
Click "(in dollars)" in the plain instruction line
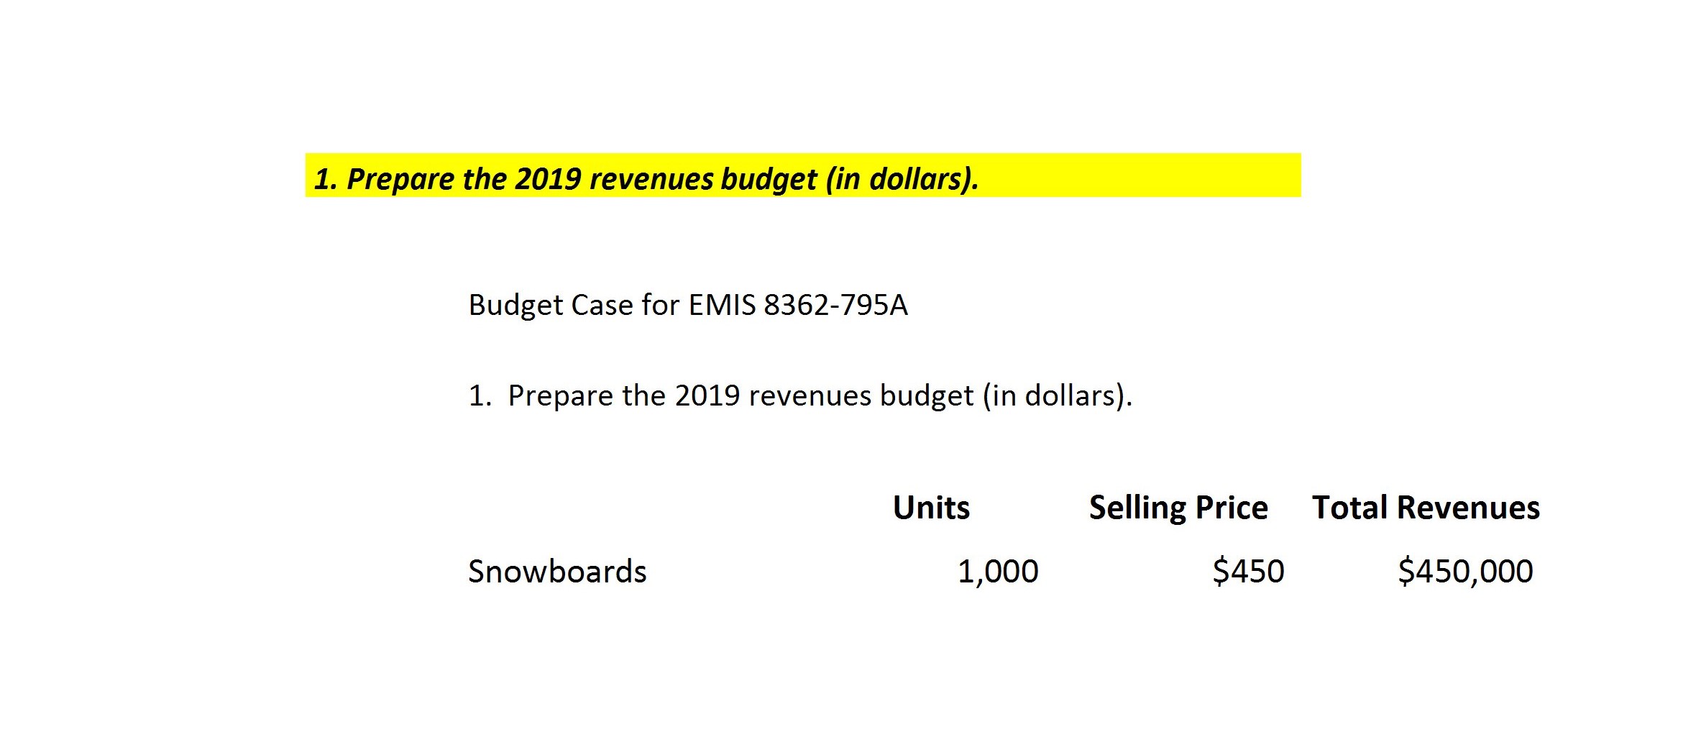[x=1056, y=395]
